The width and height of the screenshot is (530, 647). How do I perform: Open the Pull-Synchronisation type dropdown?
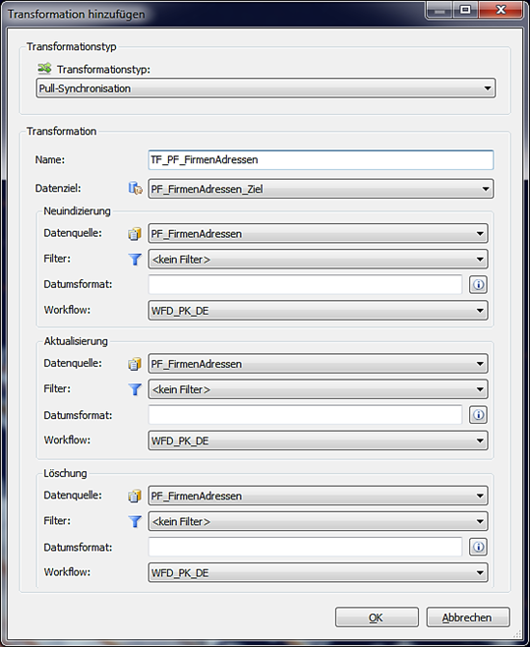[265, 88]
